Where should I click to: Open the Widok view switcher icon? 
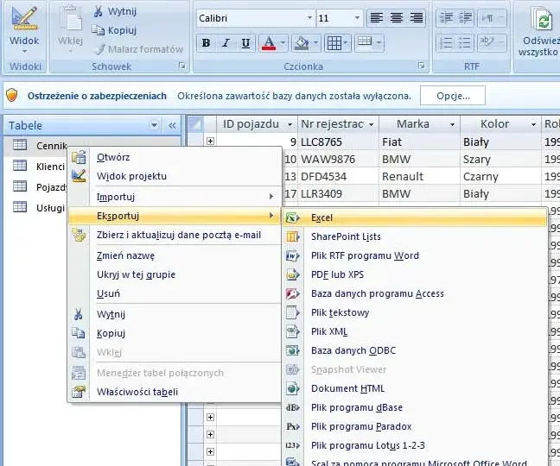[24, 18]
